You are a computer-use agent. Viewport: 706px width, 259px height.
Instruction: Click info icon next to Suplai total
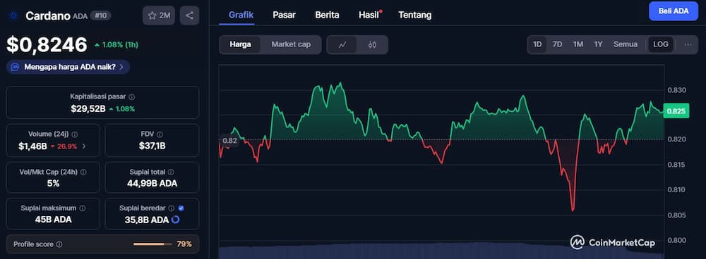(171, 172)
